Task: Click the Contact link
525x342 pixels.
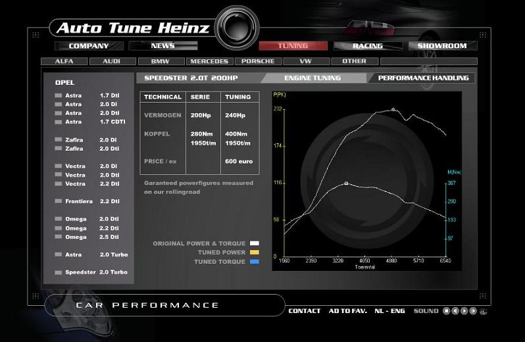Action: [305, 311]
